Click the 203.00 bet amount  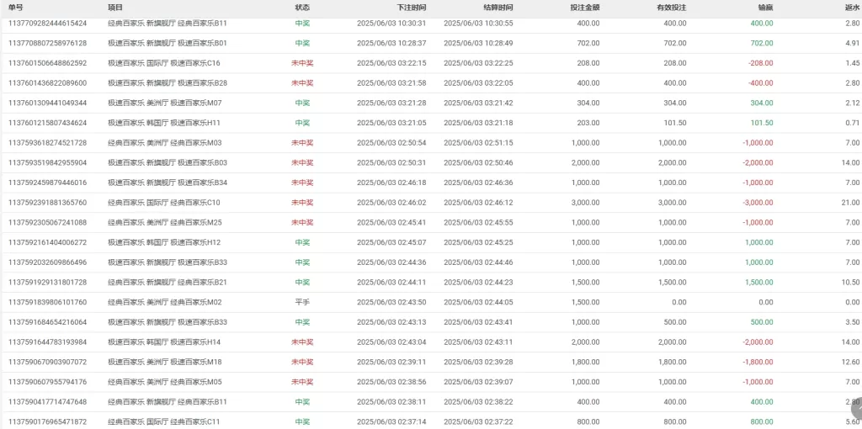coord(588,123)
